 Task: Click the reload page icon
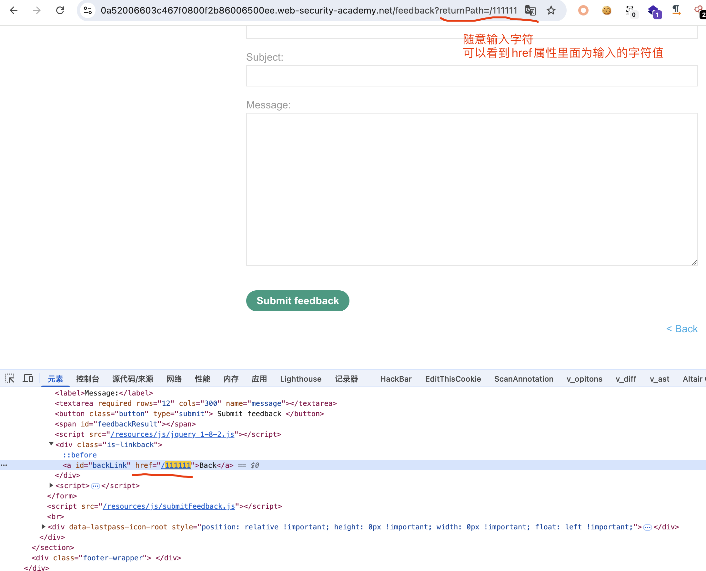(60, 11)
